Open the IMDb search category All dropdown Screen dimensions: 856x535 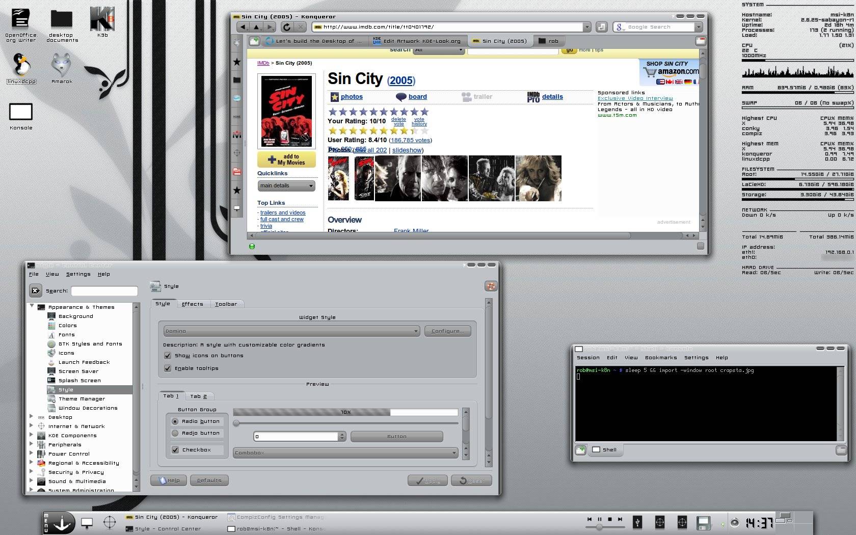(x=439, y=50)
